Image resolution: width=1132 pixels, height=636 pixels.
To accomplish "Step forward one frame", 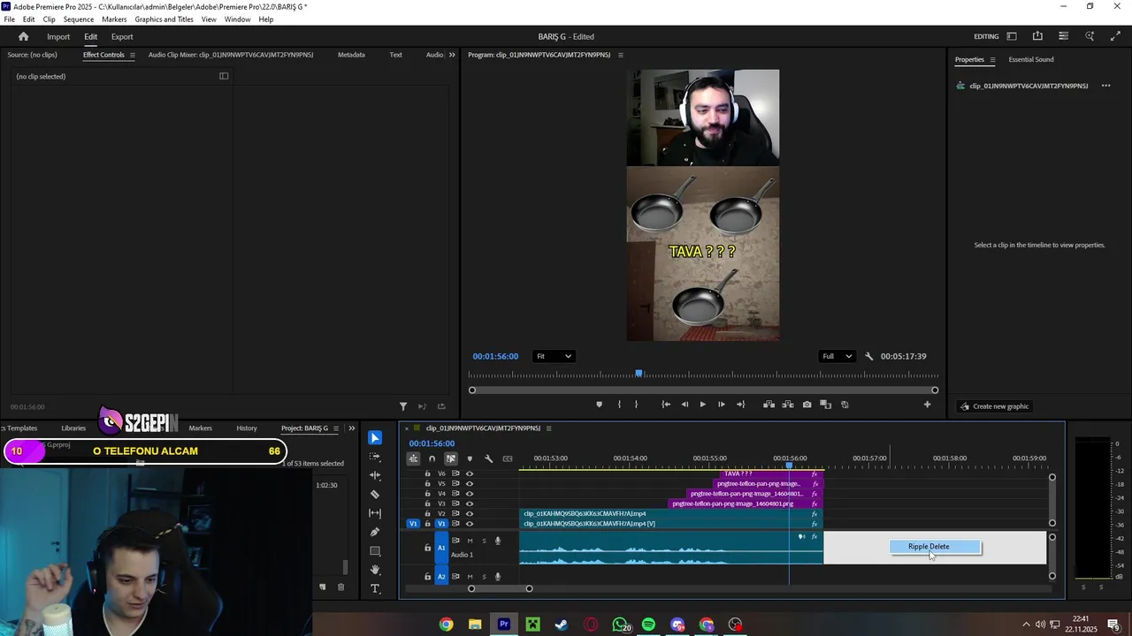I will point(722,405).
